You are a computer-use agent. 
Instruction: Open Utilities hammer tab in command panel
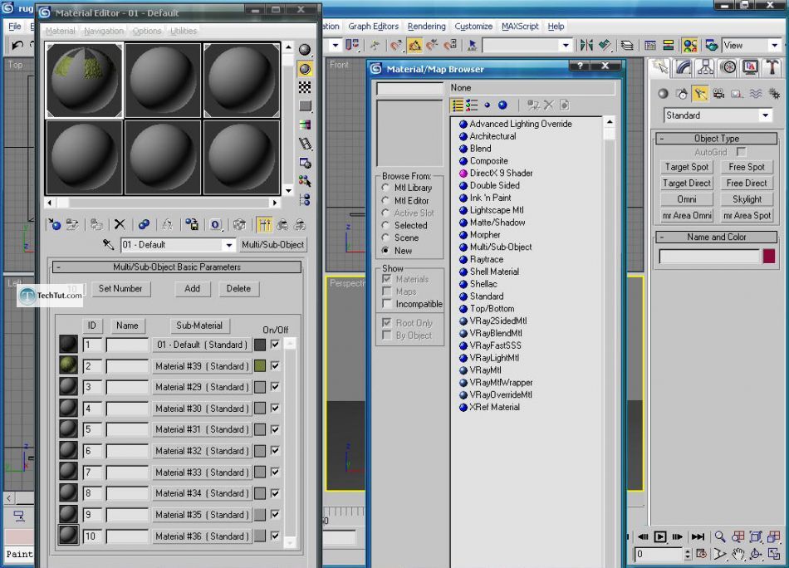(772, 67)
